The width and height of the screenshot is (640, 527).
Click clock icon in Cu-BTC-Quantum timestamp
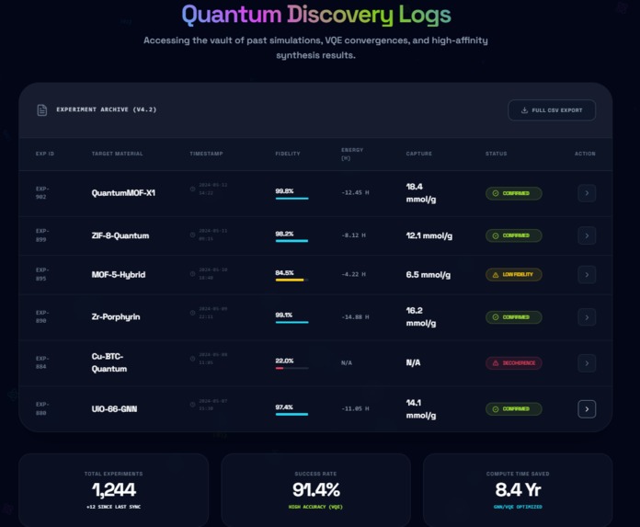[x=193, y=359]
